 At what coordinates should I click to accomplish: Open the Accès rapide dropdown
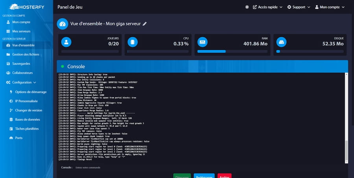[x=267, y=7]
